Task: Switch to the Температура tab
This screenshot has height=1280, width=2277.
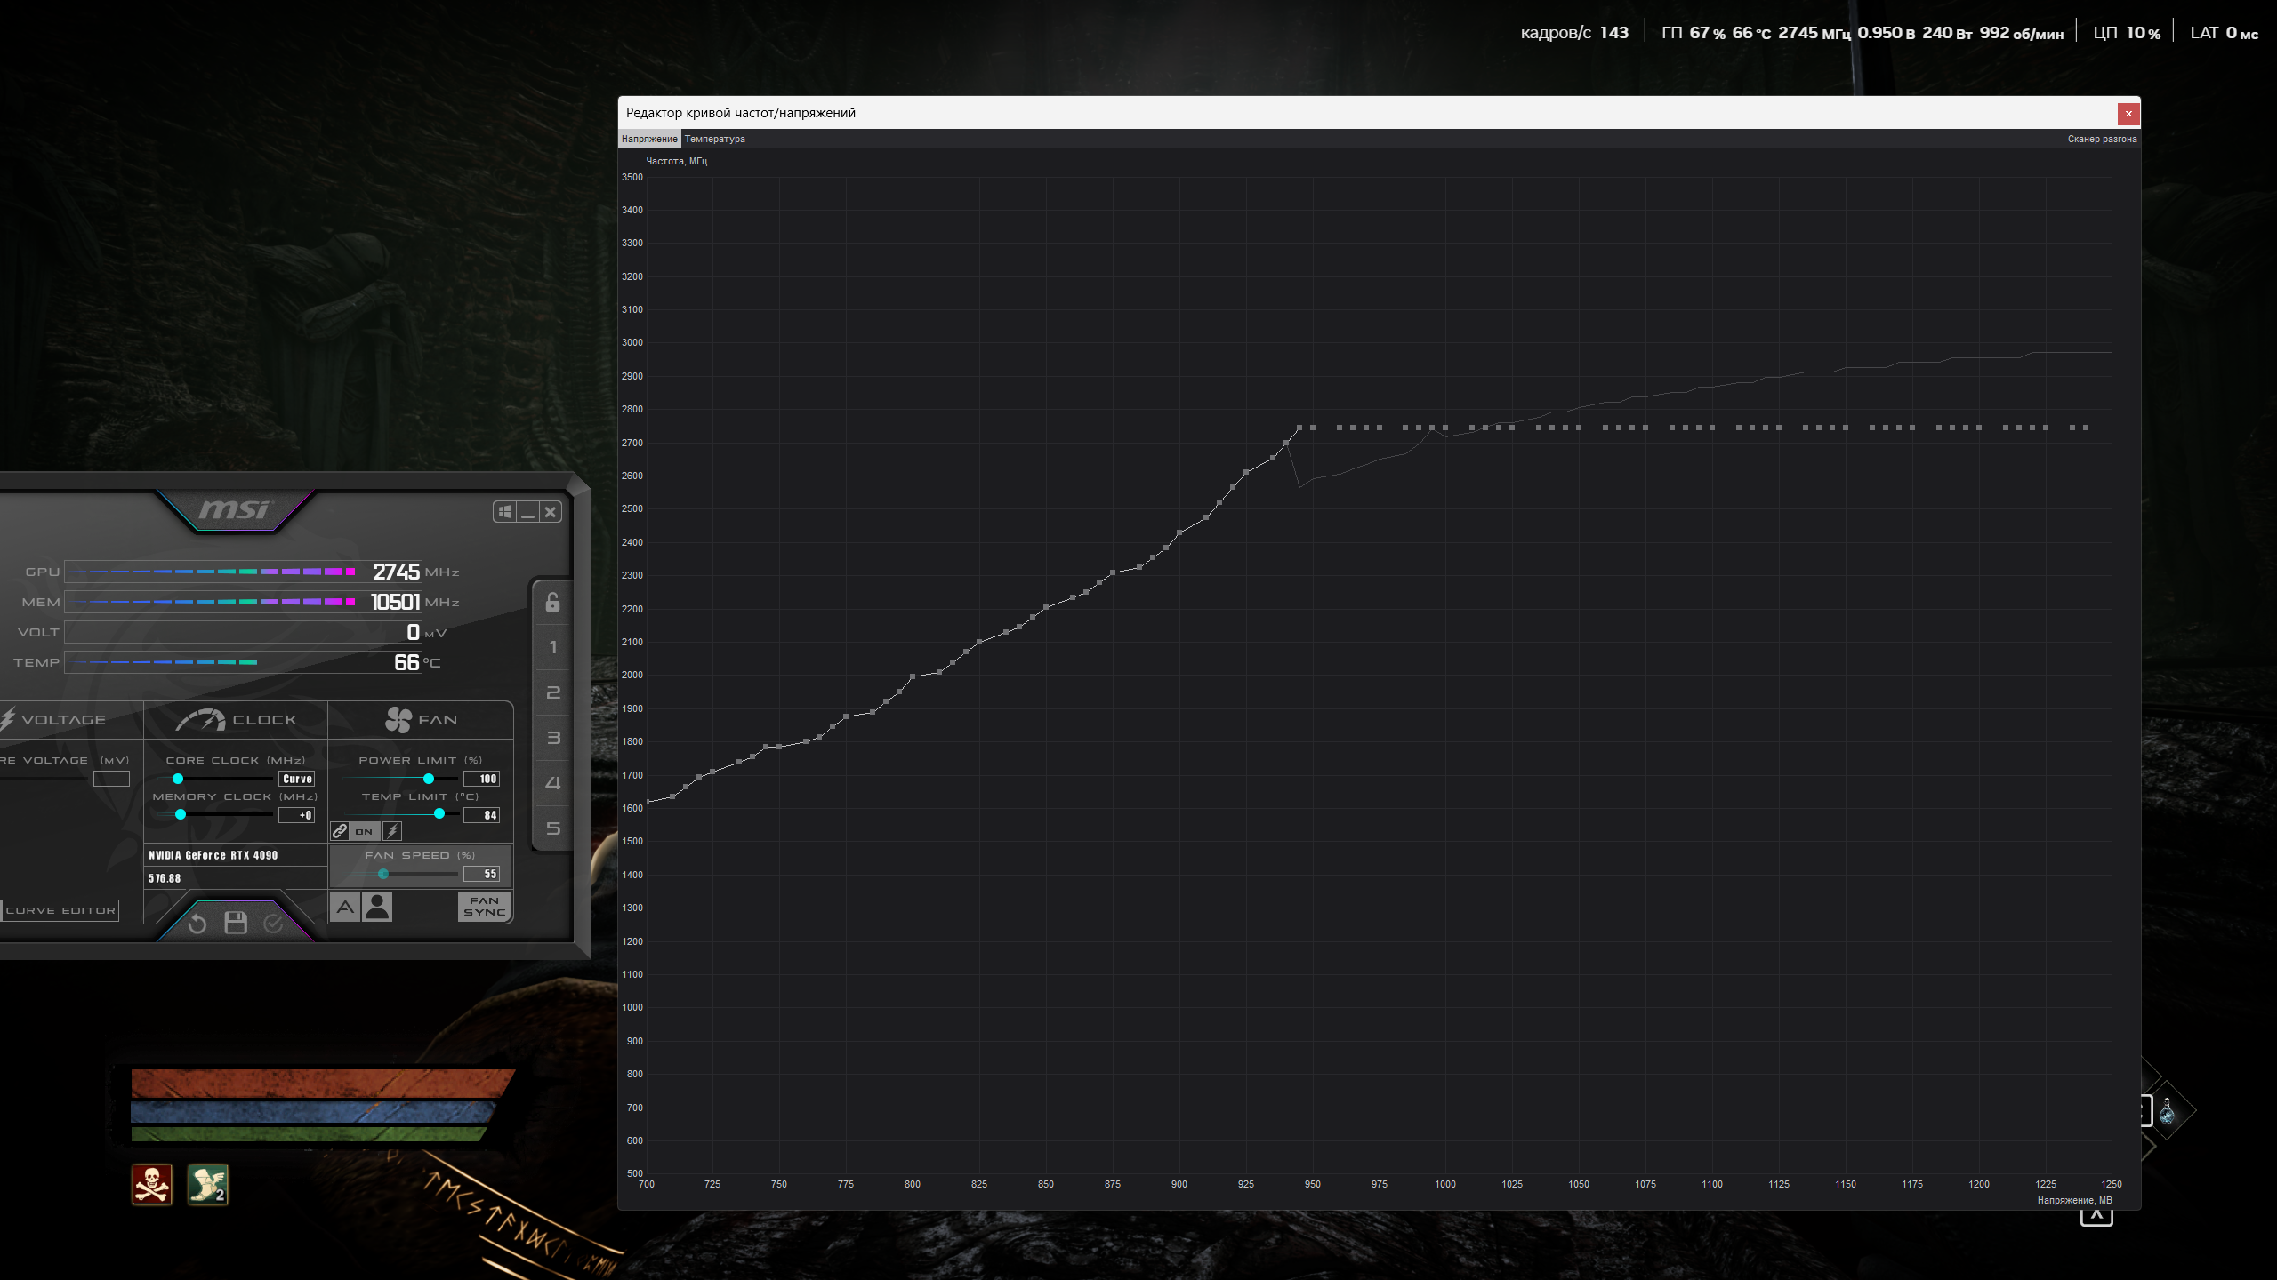Action: (714, 140)
